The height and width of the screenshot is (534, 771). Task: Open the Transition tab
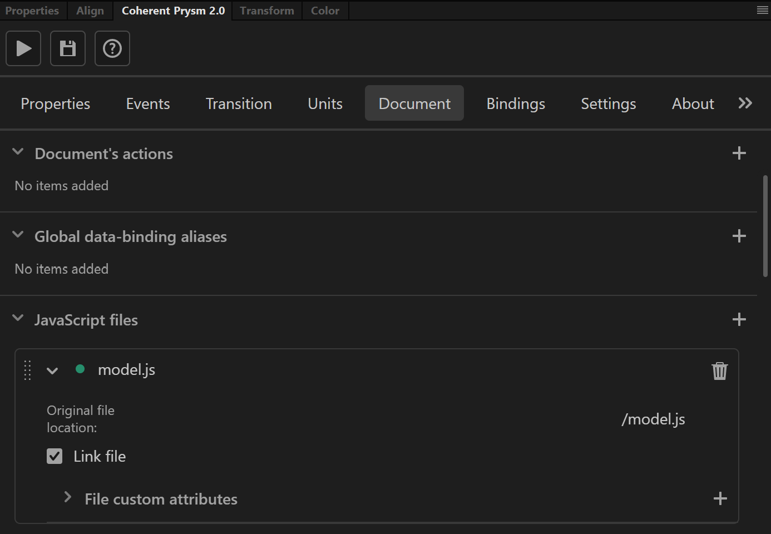239,103
